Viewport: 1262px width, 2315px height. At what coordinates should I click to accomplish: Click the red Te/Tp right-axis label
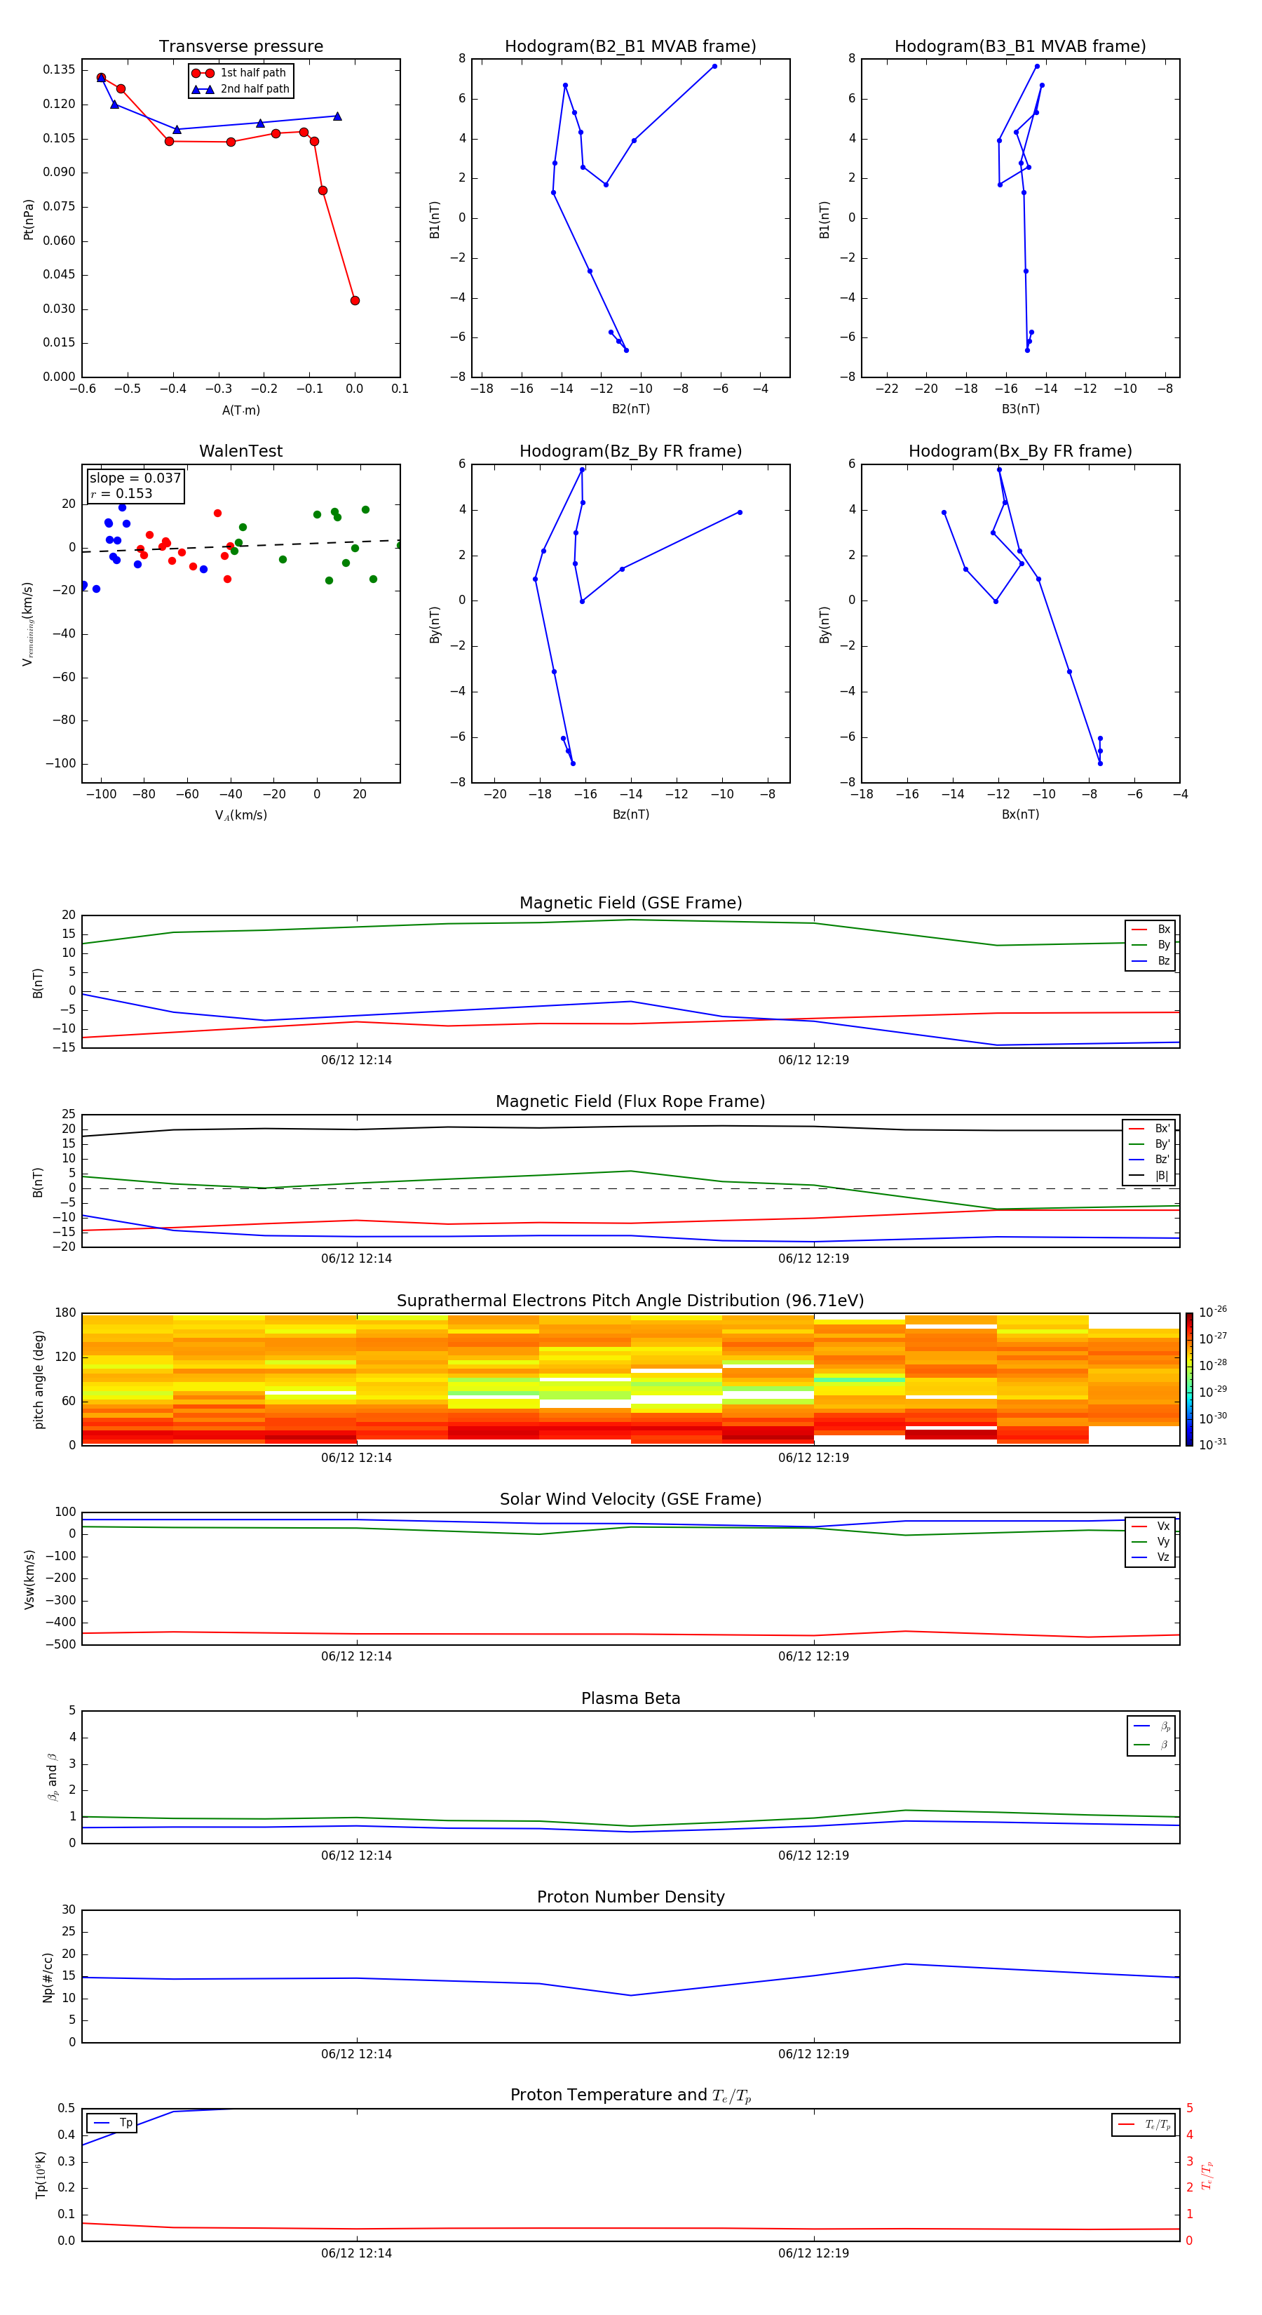point(1207,2175)
